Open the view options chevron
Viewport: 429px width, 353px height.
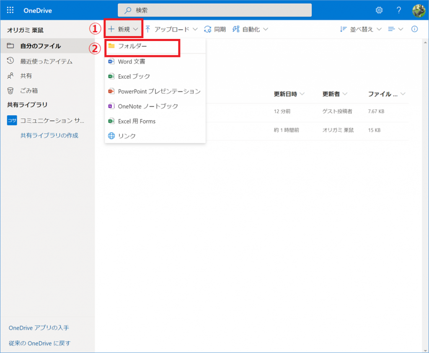click(x=401, y=29)
